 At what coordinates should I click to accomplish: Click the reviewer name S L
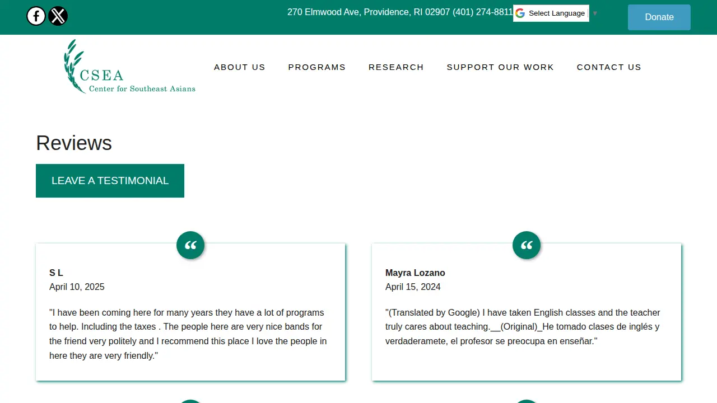56,273
